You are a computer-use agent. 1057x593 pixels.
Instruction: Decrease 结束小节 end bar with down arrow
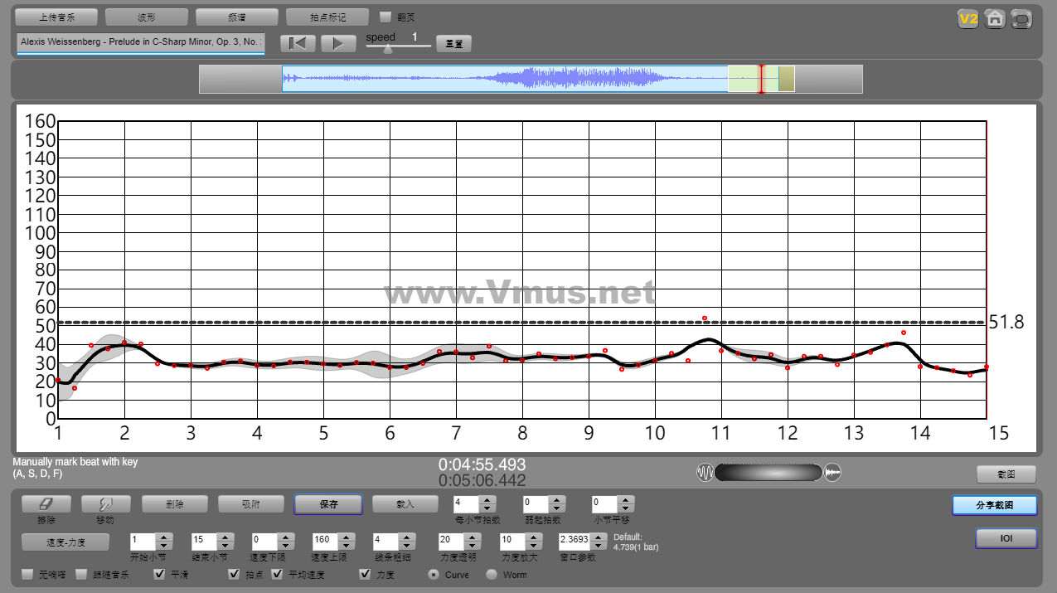pos(224,544)
